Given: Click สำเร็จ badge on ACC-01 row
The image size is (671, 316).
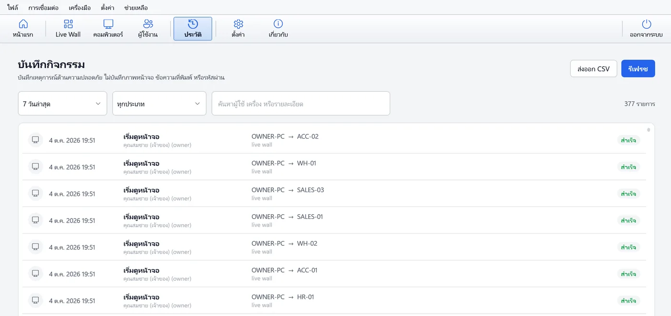Looking at the screenshot, I should click(x=628, y=274).
